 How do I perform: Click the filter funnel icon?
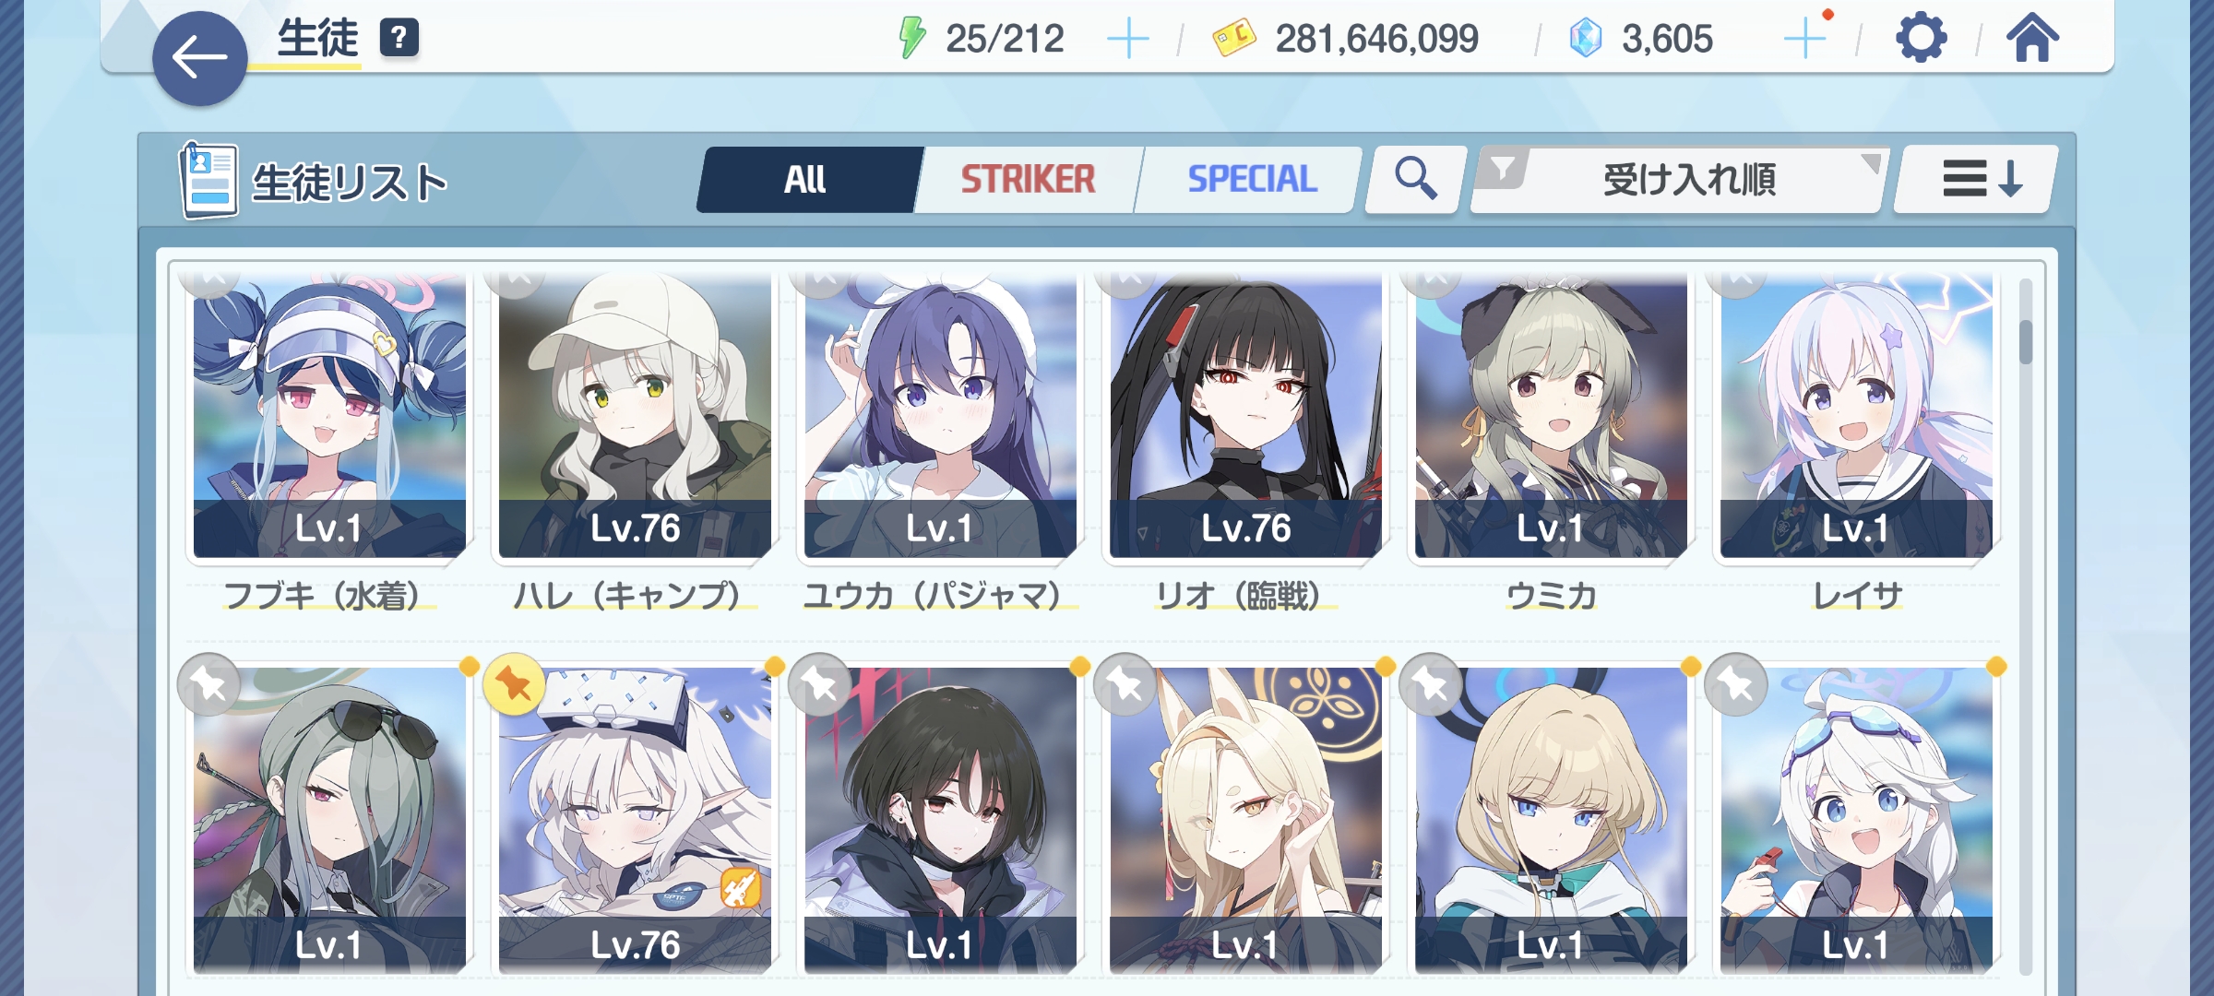[1503, 170]
